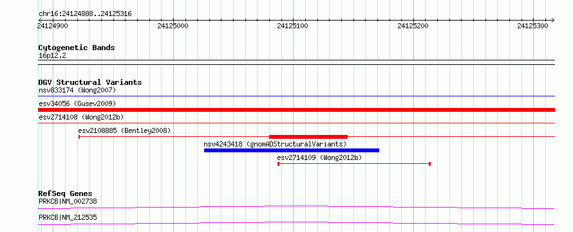Click the RefSeq Genes track title
Viewport: 573px width, 232px height.
(x=66, y=193)
